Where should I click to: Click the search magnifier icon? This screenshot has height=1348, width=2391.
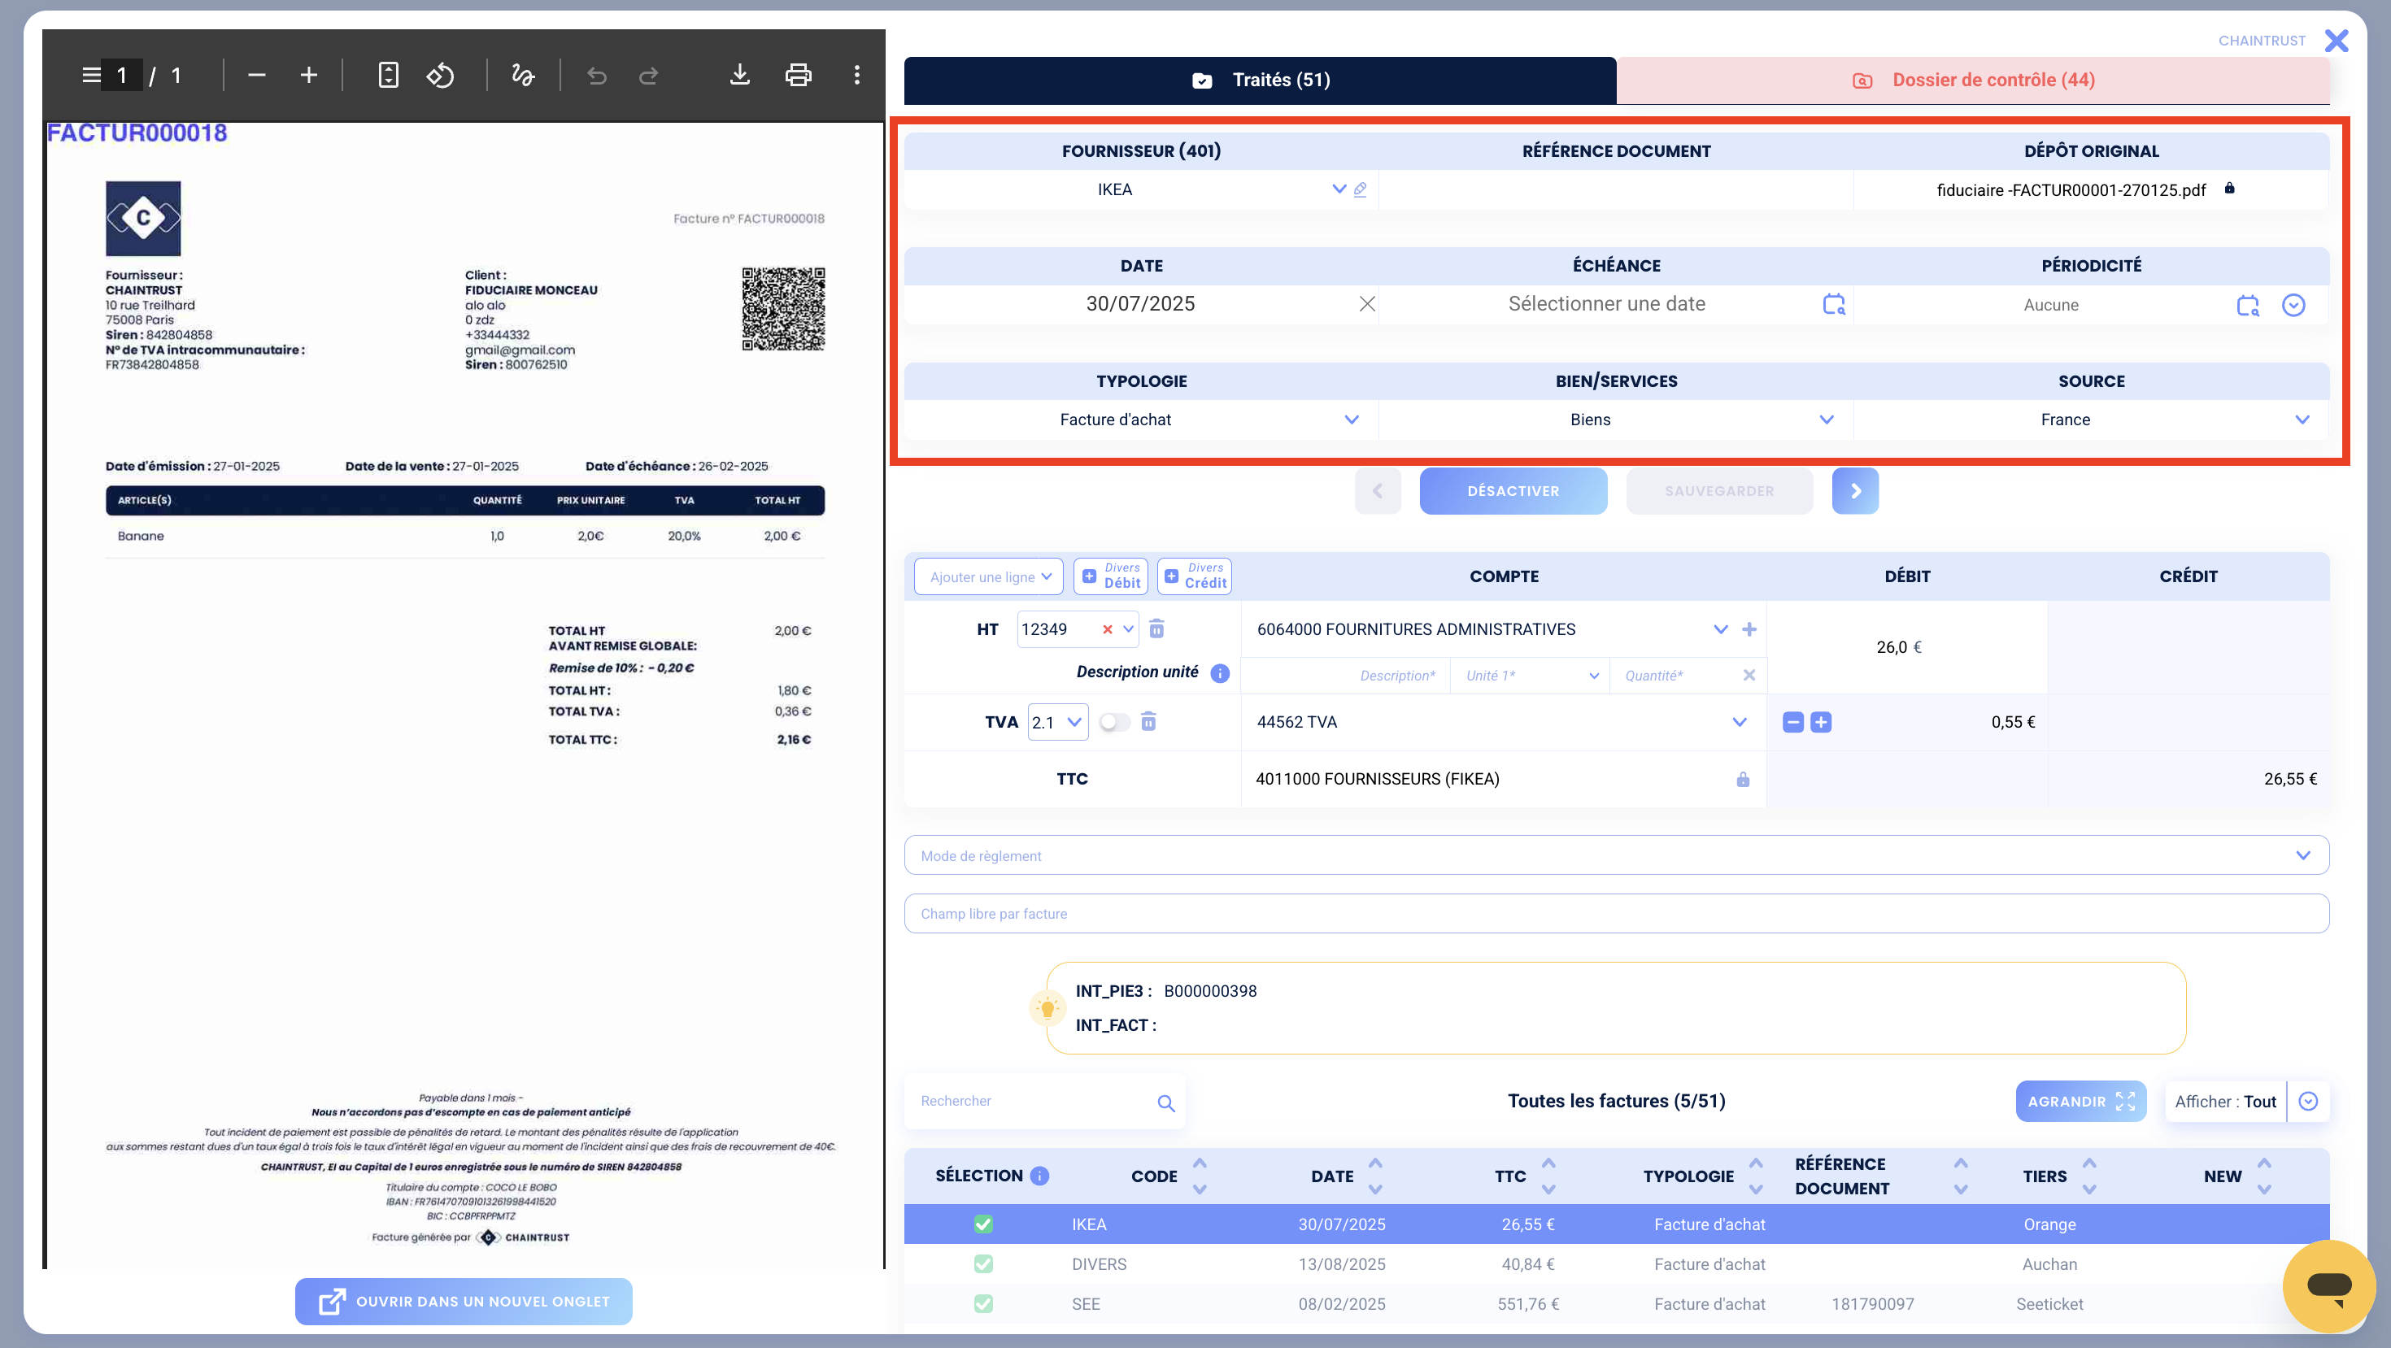pyautogui.click(x=1165, y=1103)
